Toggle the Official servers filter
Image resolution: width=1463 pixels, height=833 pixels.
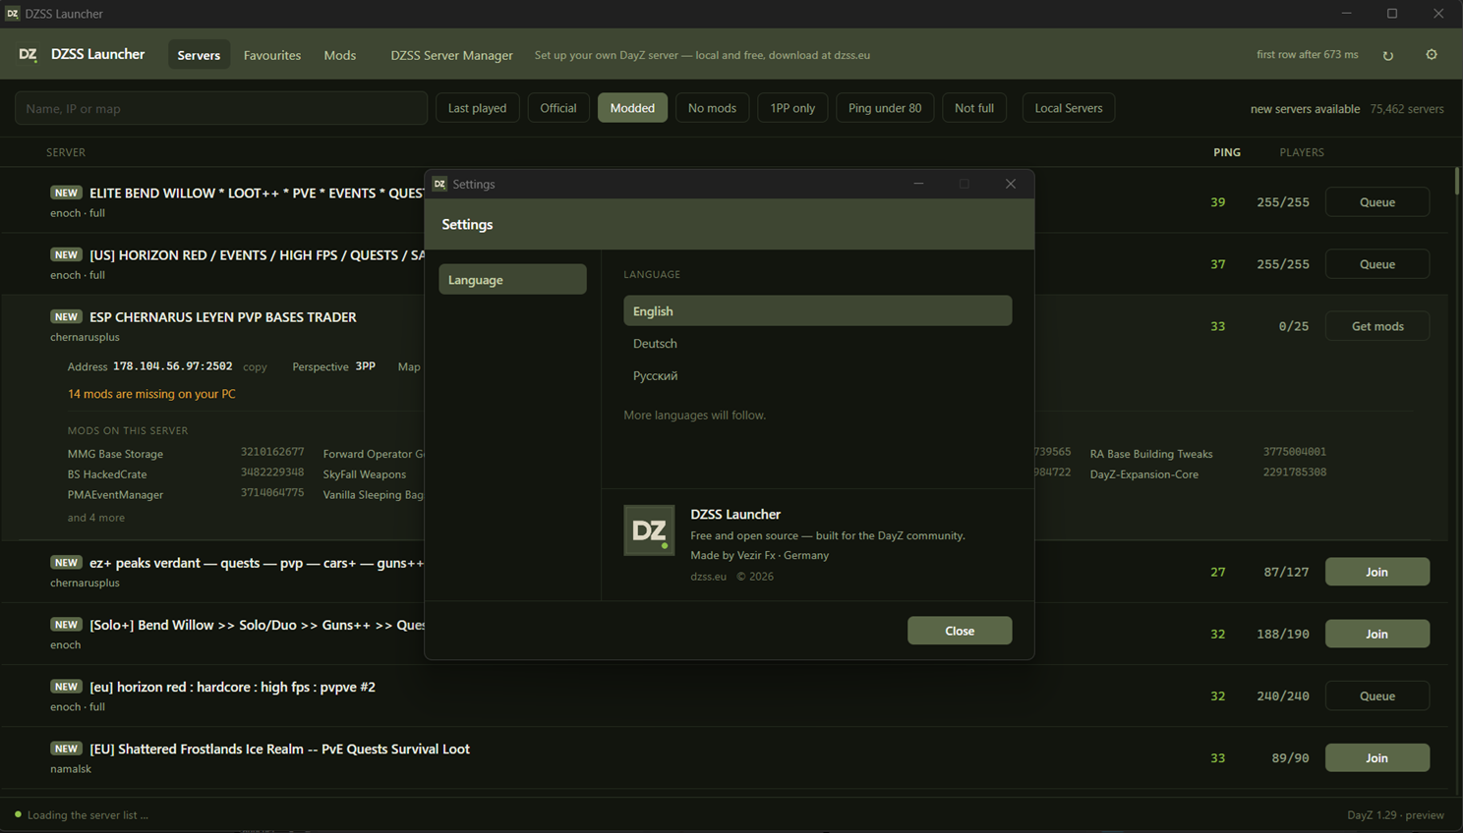558,108
